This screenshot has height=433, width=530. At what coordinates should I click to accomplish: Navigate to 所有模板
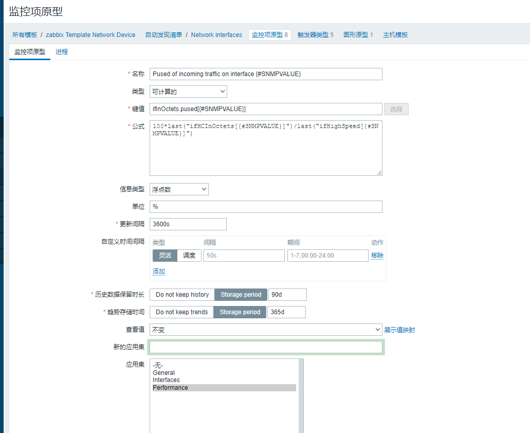[x=24, y=34]
